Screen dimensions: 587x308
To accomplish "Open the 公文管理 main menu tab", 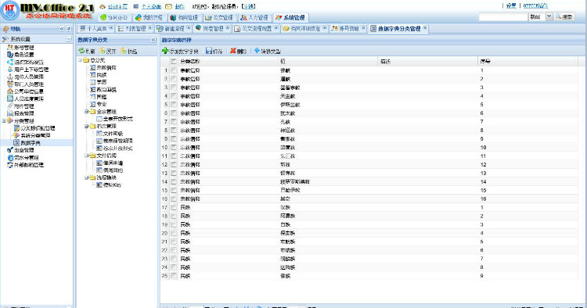I will click(x=219, y=17).
